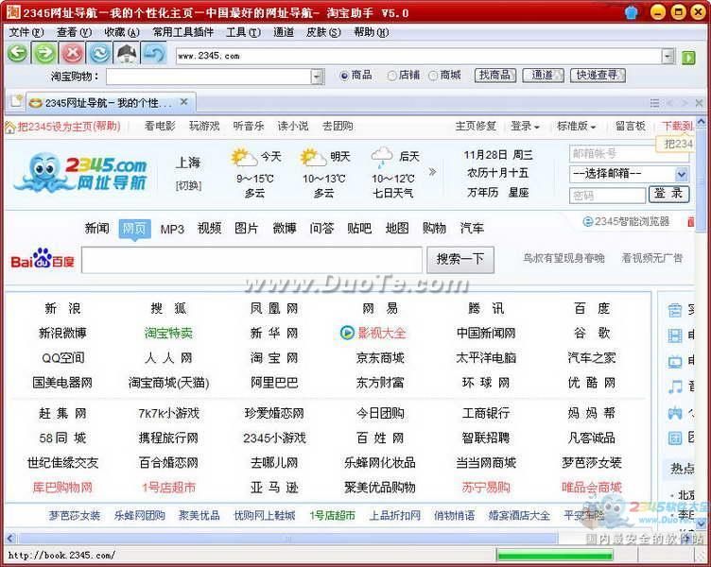
Task: Select the 商城 radio button
Action: point(433,76)
